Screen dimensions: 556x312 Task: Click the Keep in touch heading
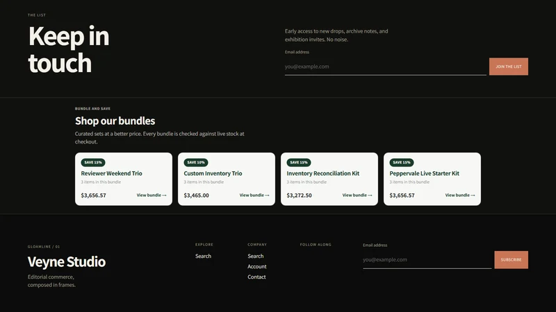[69, 49]
